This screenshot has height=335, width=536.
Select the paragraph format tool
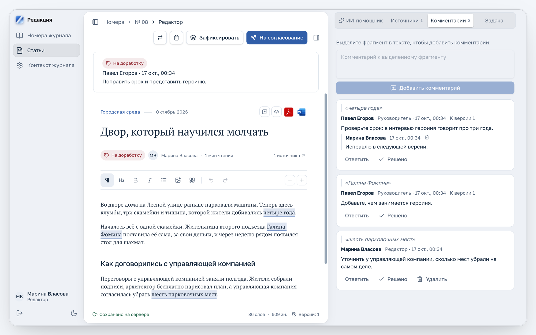click(x=107, y=180)
